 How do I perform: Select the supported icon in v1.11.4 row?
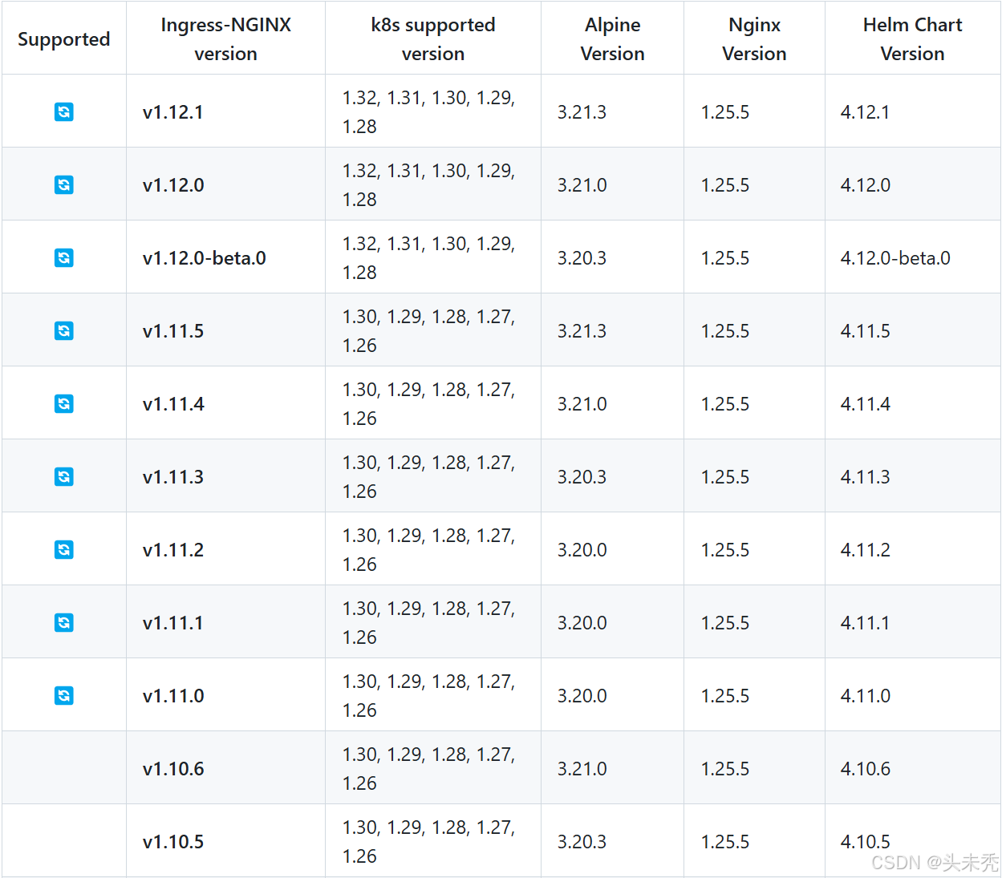point(64,404)
